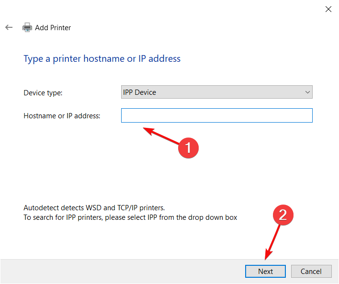Click the 'Device type:' label

43,93
